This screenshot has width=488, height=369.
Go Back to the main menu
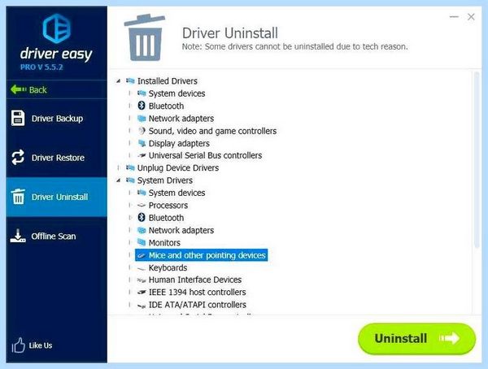click(x=56, y=89)
